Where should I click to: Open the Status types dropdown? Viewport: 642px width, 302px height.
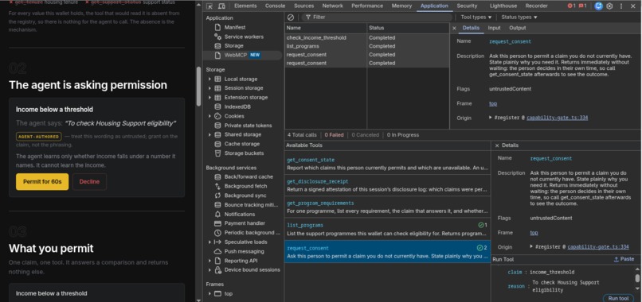click(x=519, y=17)
